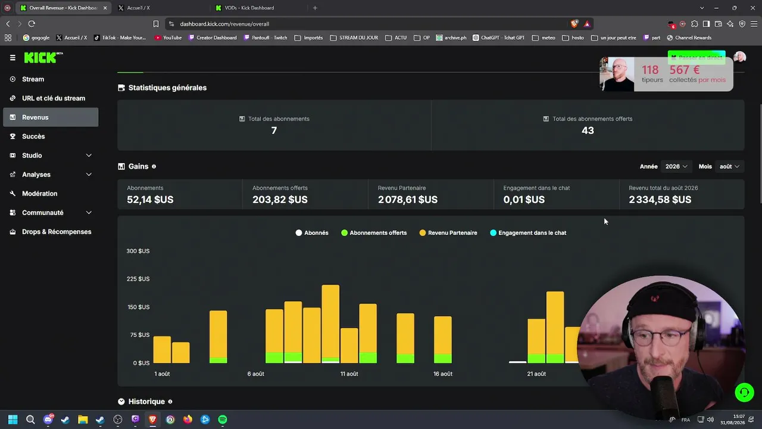Open Discord from the taskbar
This screenshot has height=429, width=762.
click(48, 419)
